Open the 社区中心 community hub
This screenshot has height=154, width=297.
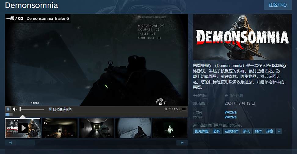[x=278, y=5]
